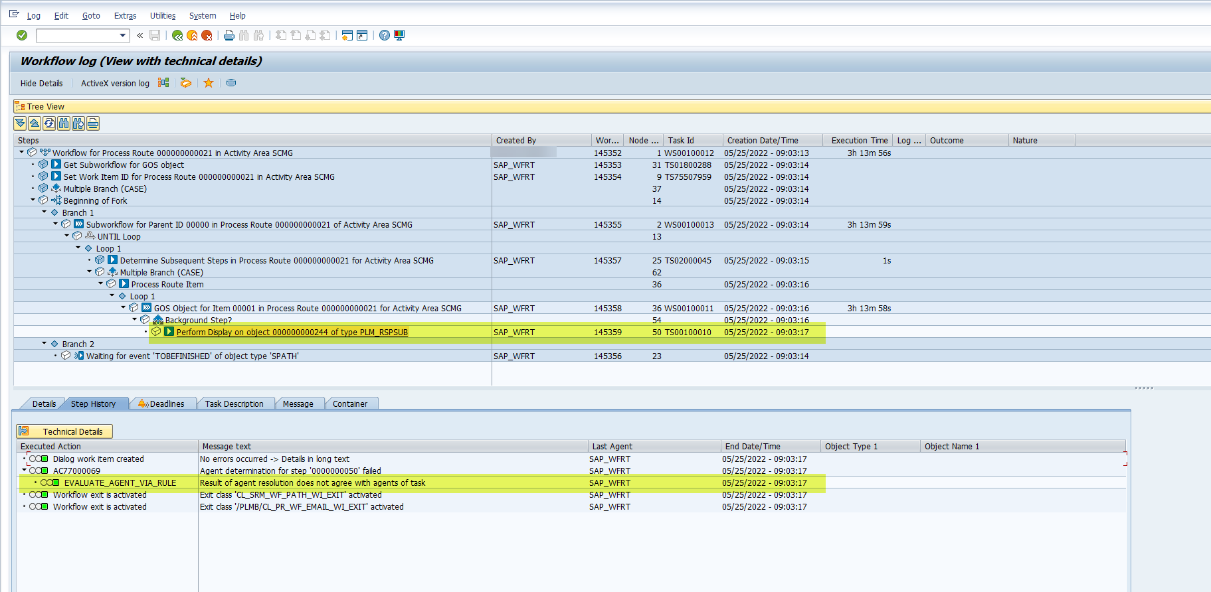Viewport: 1211px width, 592px height.
Task: Click the Task Id value TS75507959
Action: (688, 177)
